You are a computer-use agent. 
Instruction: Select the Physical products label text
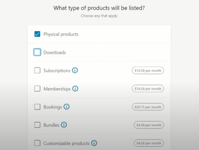(x=61, y=34)
